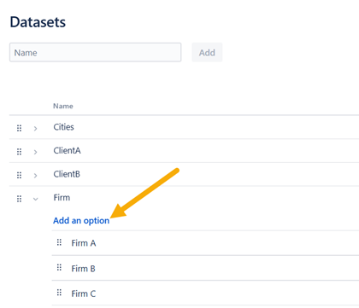Select the Firm A option
This screenshot has width=359, height=308.
click(84, 243)
